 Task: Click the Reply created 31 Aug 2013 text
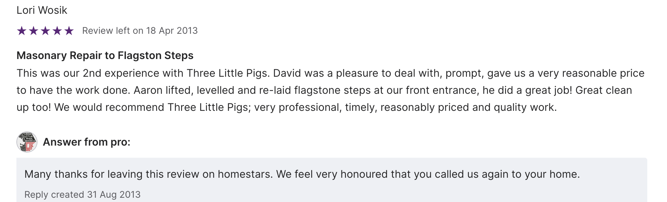click(x=82, y=194)
